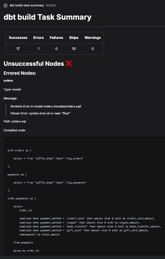Click the Errored Nodes subheading

pos(20,73)
